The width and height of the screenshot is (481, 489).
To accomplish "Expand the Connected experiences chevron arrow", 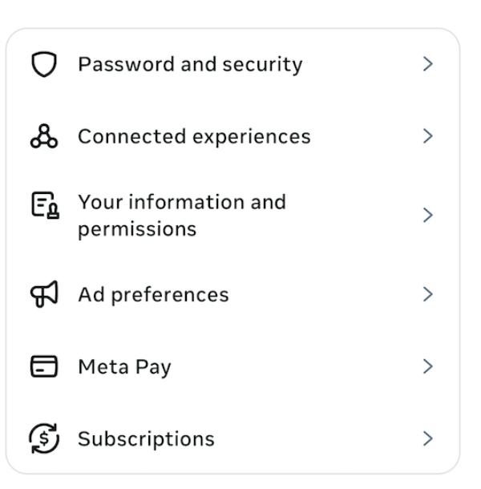I will (x=427, y=136).
